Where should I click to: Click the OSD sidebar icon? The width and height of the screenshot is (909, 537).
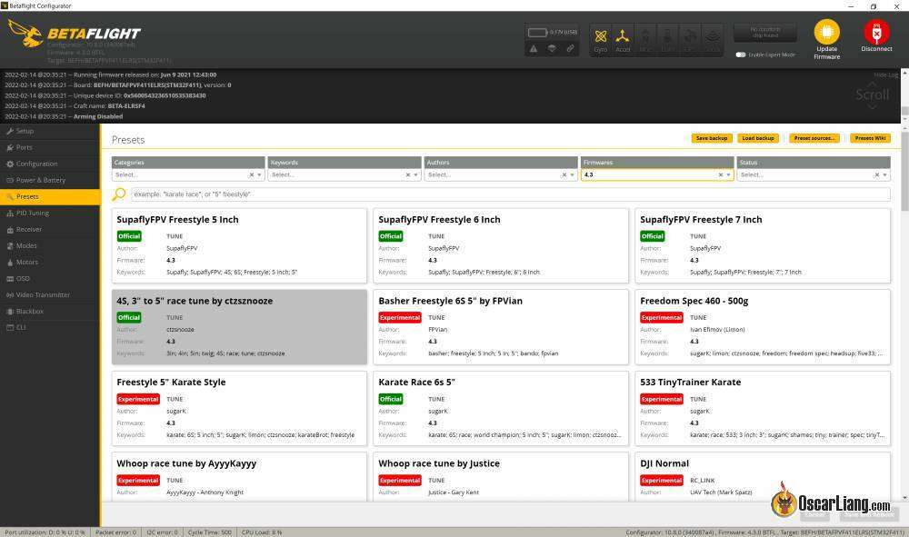tap(10, 279)
